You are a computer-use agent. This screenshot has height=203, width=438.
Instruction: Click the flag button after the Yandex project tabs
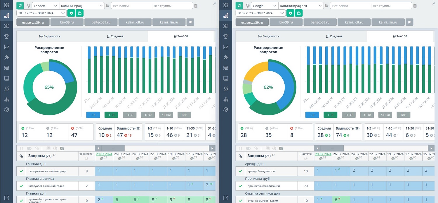[190, 22]
